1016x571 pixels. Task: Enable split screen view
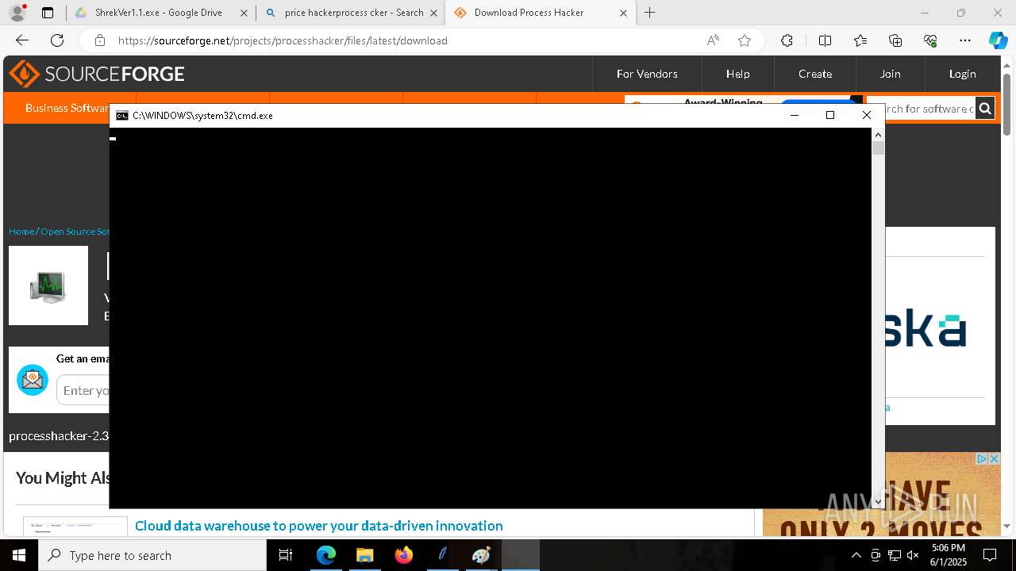pos(825,40)
